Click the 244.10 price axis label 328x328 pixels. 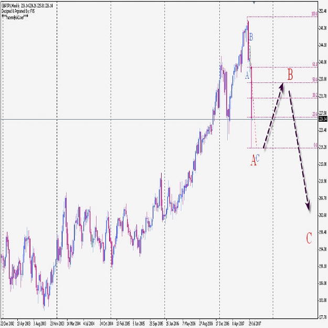323,45
